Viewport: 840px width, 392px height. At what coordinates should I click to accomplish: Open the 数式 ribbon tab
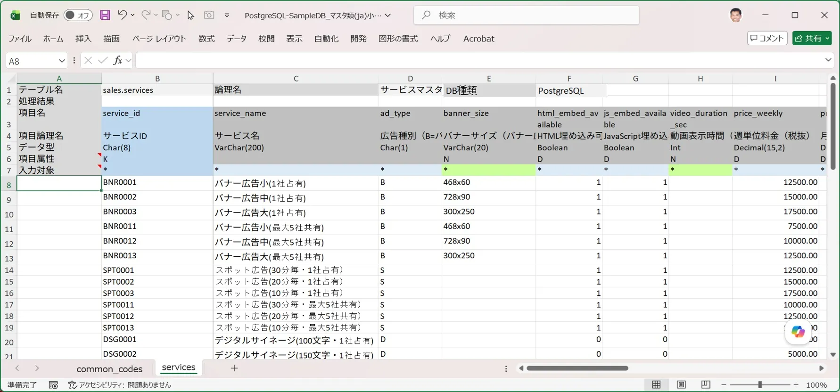(x=206, y=39)
